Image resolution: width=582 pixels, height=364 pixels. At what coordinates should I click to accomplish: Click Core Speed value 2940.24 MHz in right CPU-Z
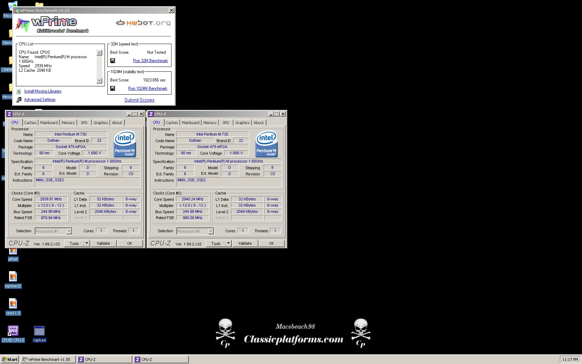pos(193,199)
